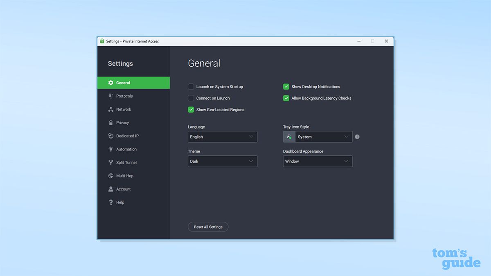Viewport: 491px width, 276px height.
Task: Click the Dedicated IP globe icon
Action: point(111,136)
